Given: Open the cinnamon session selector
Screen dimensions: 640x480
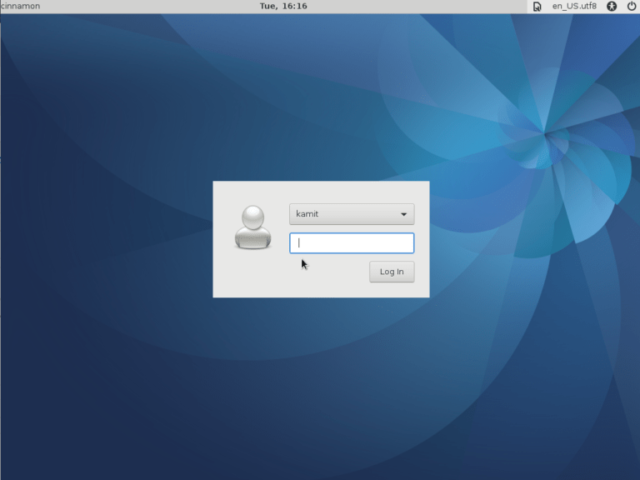Looking at the screenshot, I should click(x=20, y=6).
